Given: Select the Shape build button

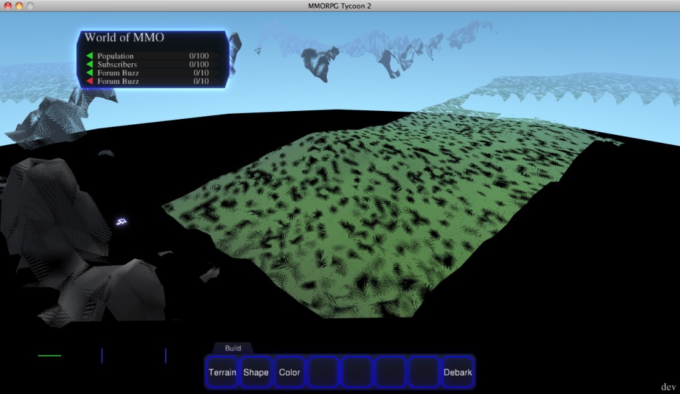Looking at the screenshot, I should tap(256, 372).
